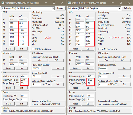Click Memory P1 mV field 1000 in right window
The width and height of the screenshot is (133, 115).
tap(90, 64)
